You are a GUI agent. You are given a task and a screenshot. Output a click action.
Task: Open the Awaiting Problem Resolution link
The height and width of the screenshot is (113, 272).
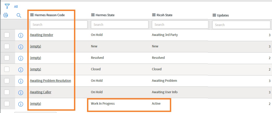pyautogui.click(x=51, y=81)
